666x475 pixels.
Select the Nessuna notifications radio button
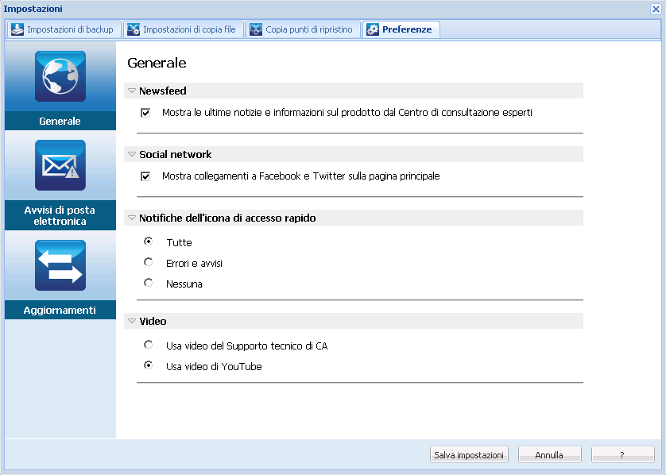149,282
